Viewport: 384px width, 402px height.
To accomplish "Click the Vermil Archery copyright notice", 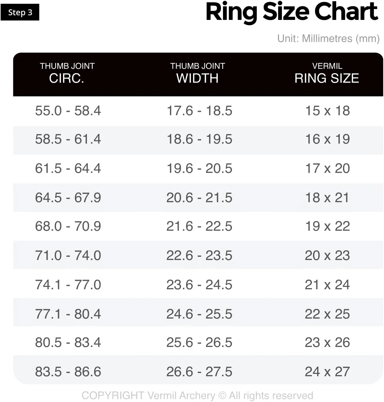I will (x=197, y=396).
